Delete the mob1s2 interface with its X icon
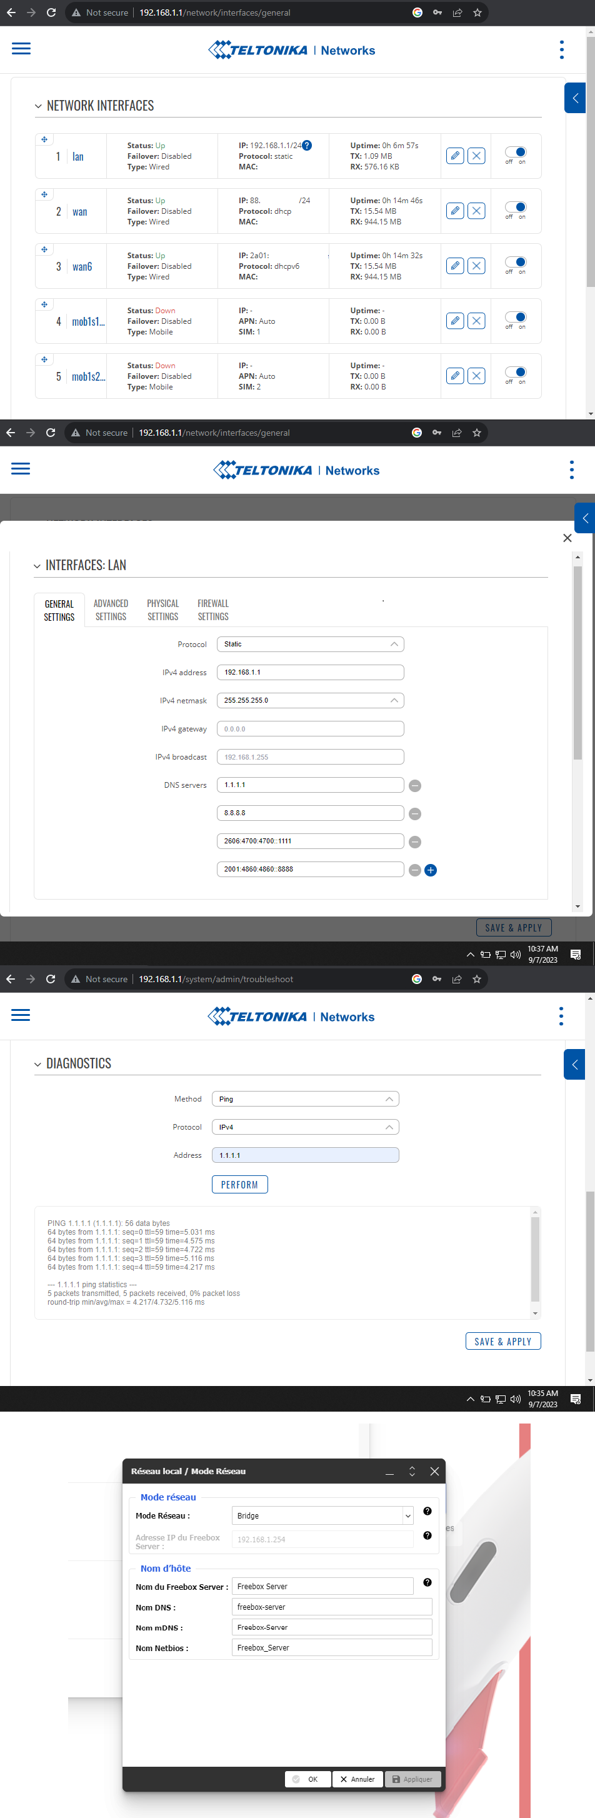Image resolution: width=595 pixels, height=1818 pixels. pyautogui.click(x=476, y=376)
